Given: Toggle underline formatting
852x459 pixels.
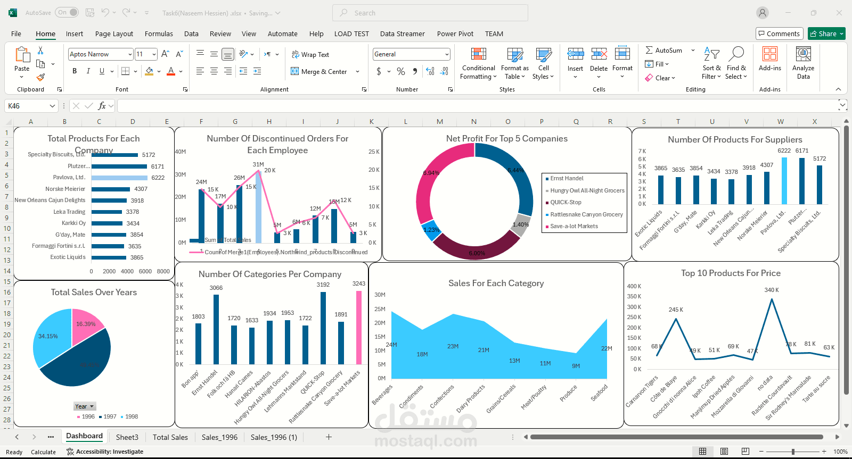Looking at the screenshot, I should [102, 71].
